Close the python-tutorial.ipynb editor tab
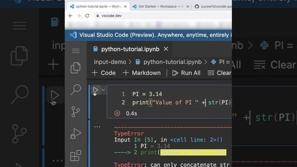The image size is (297, 167). coord(166,49)
